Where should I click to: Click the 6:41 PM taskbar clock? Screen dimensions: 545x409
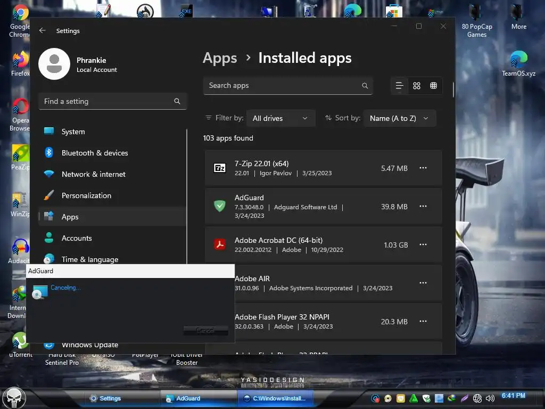click(514, 396)
